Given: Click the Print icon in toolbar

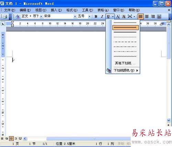Looking at the screenshot, I should point(5,17).
